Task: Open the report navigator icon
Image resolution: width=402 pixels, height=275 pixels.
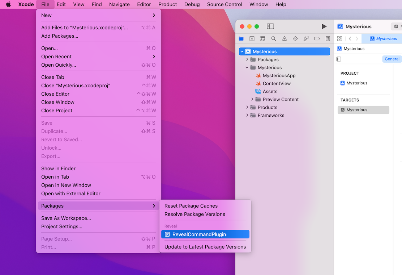Action: click(x=328, y=38)
